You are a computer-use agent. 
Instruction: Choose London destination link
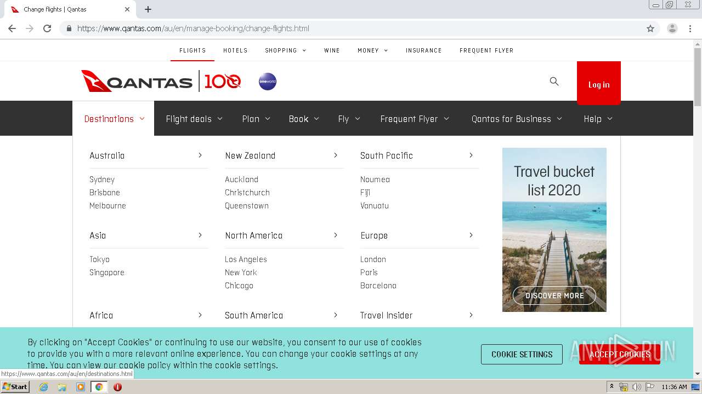(x=373, y=259)
